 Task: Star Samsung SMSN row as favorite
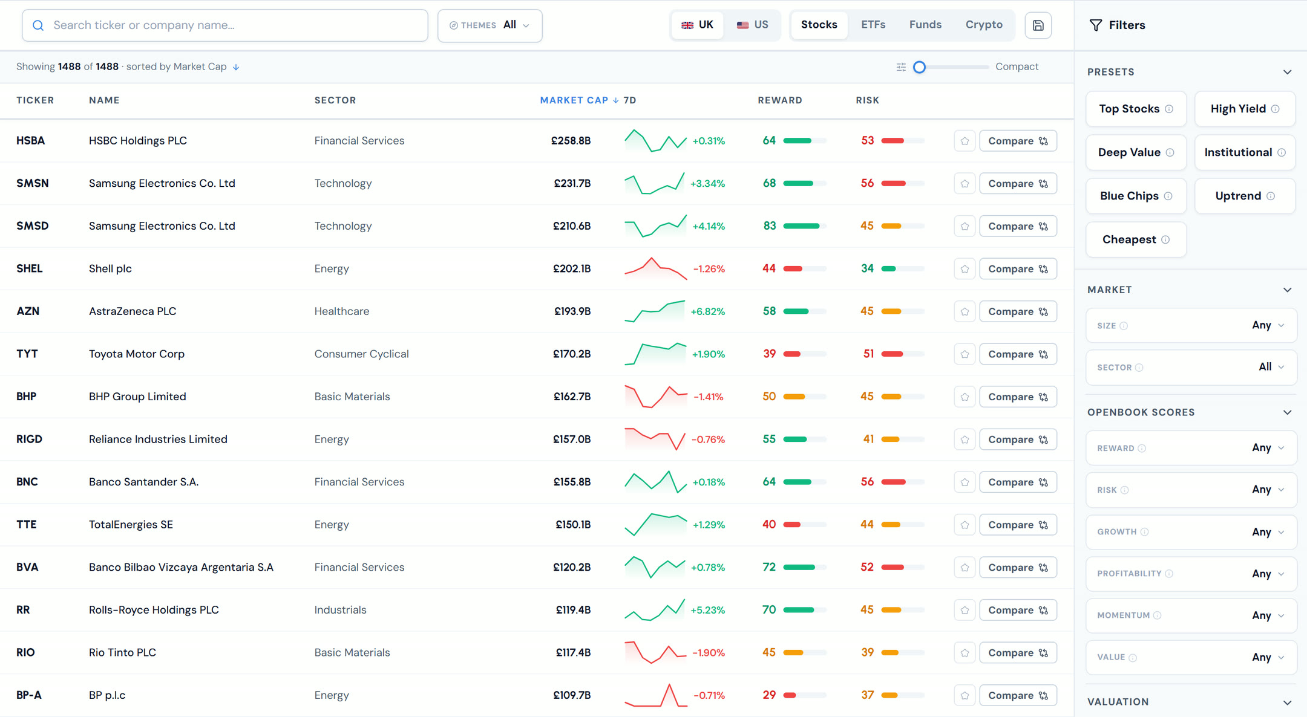click(965, 184)
